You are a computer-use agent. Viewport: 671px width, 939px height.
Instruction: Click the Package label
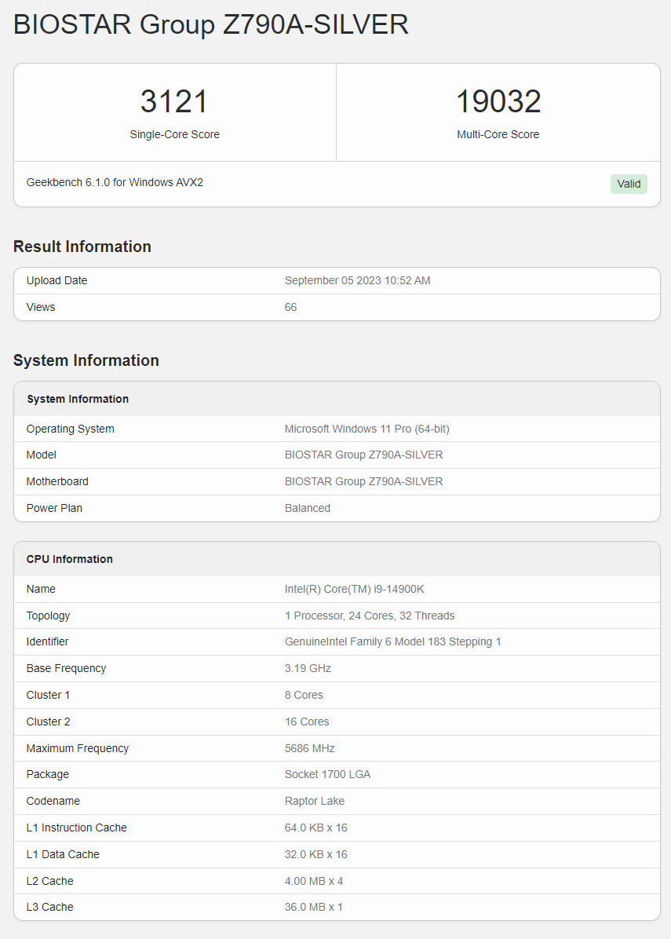pos(47,774)
